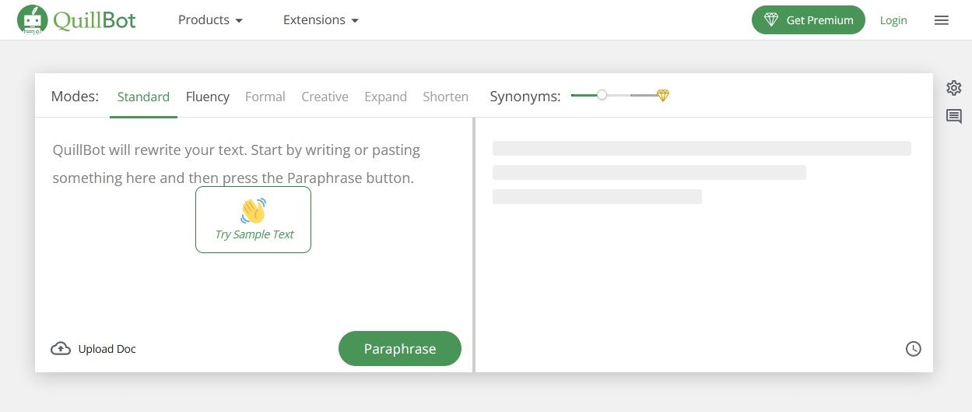
Task: Click the Get Premium button
Action: click(809, 20)
